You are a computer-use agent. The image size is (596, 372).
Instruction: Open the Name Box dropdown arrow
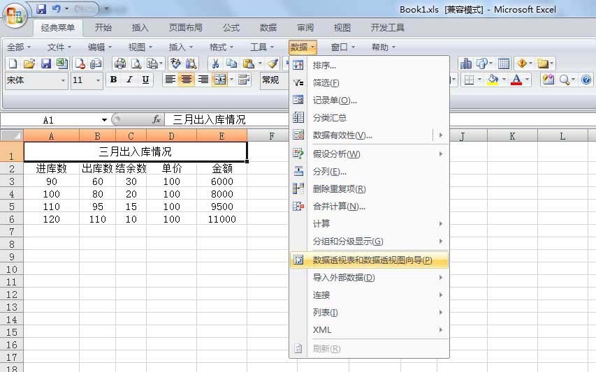(x=104, y=120)
